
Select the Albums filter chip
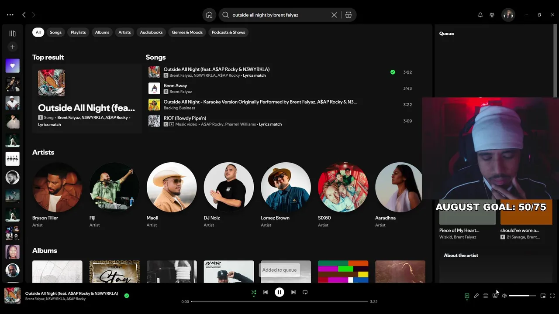coord(102,32)
